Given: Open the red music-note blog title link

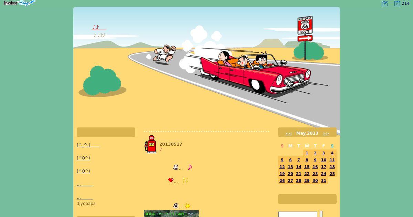Looking at the screenshot, I should [99, 28].
